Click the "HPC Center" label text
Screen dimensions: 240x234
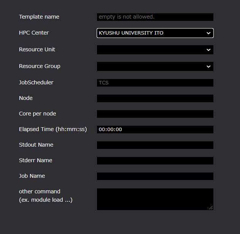[x=34, y=33]
